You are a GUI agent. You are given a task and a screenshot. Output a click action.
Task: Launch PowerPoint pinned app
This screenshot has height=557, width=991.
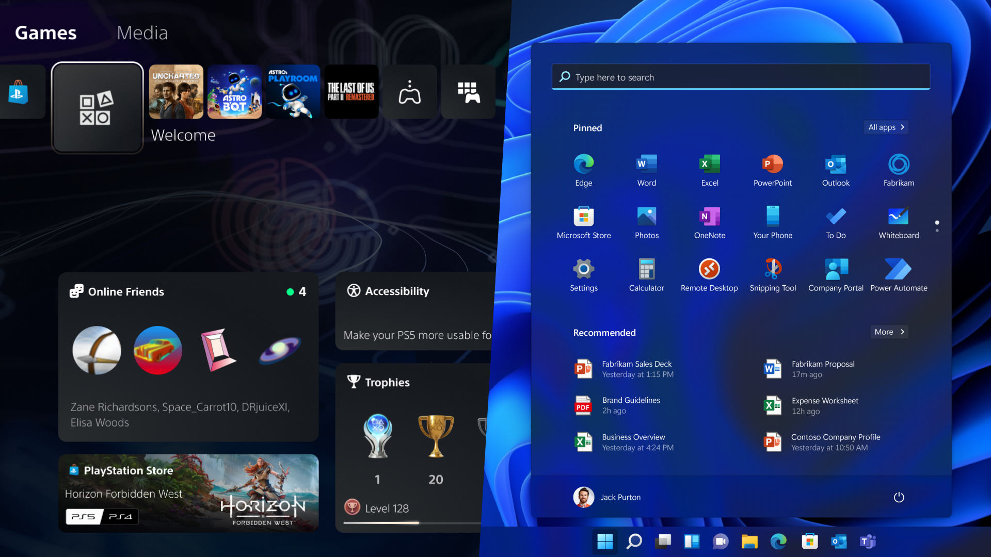click(773, 170)
